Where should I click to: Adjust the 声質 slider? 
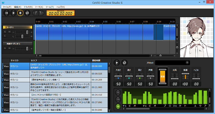tap(150, 76)
